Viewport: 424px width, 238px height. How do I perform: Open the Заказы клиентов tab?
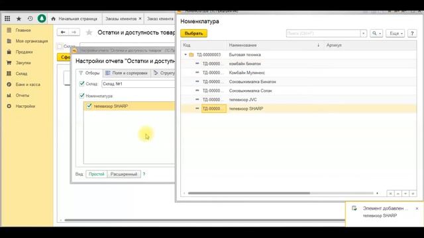(121, 19)
